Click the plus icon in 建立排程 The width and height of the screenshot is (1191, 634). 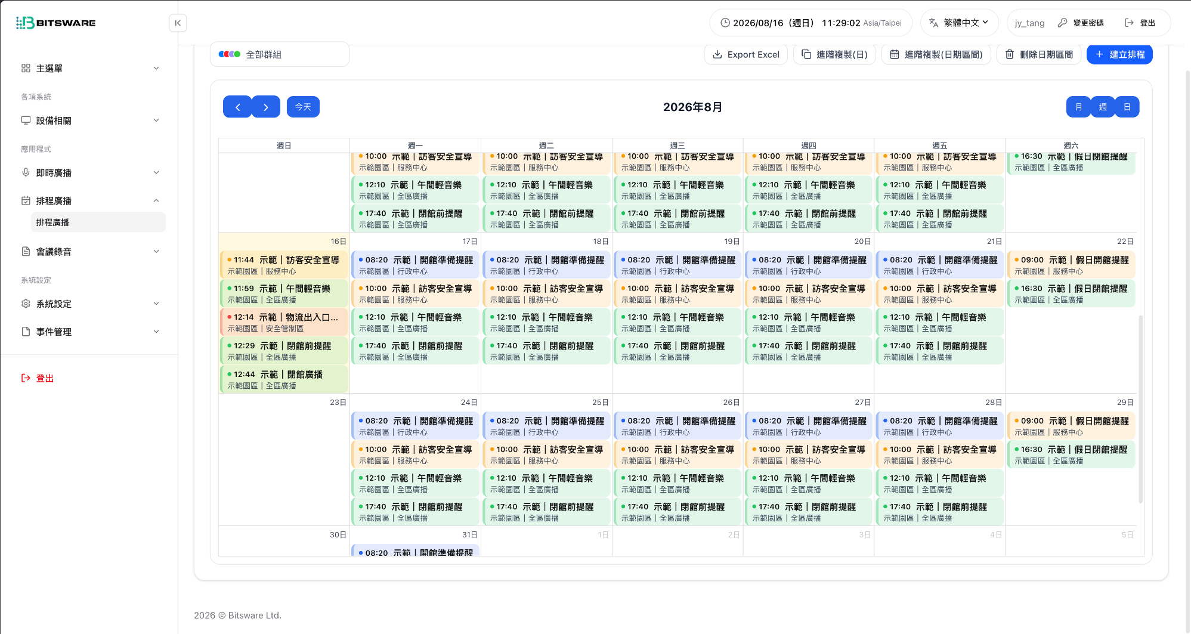point(1100,54)
